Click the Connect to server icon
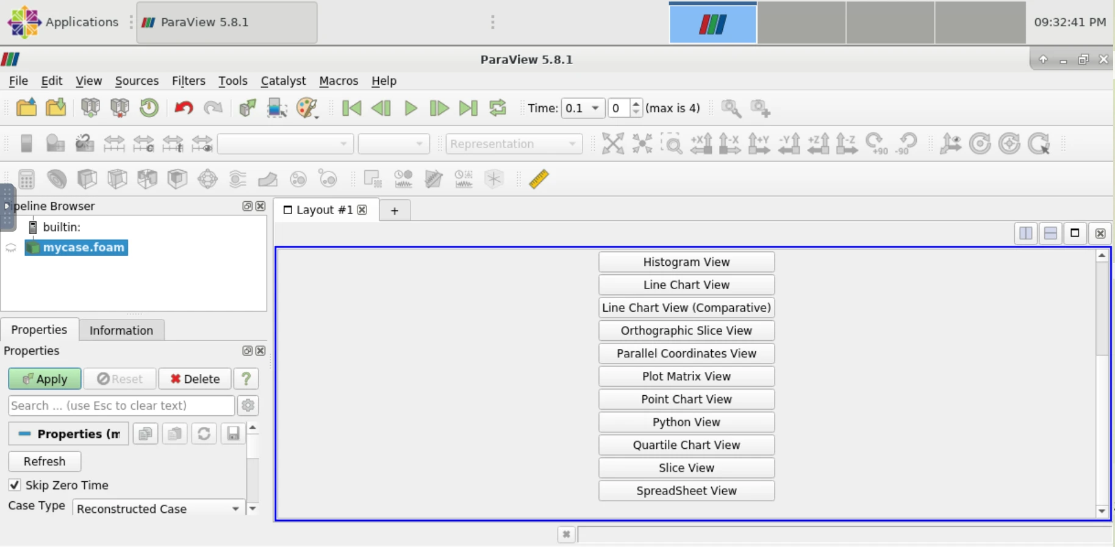 tap(90, 108)
